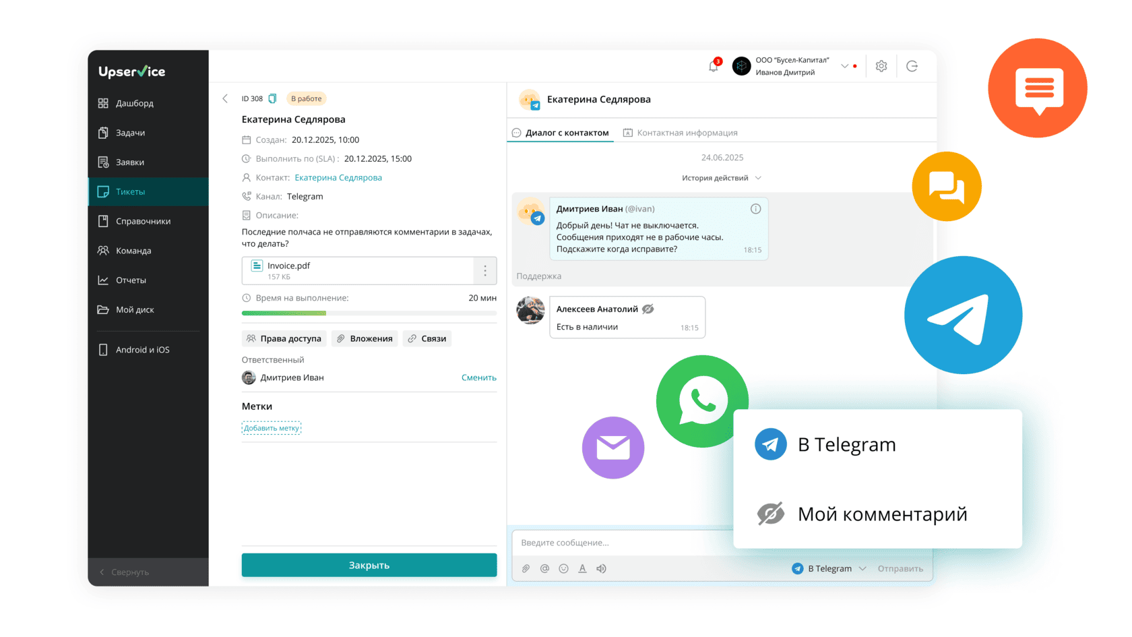Switch to Диалог с контактом tab

[561, 133]
